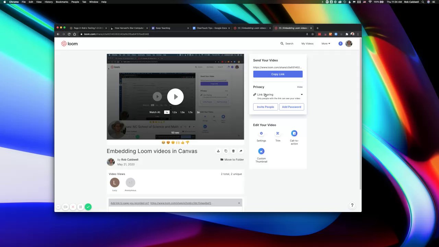
Task: Click the thumbs up emoji reaction
Action: click(182, 142)
